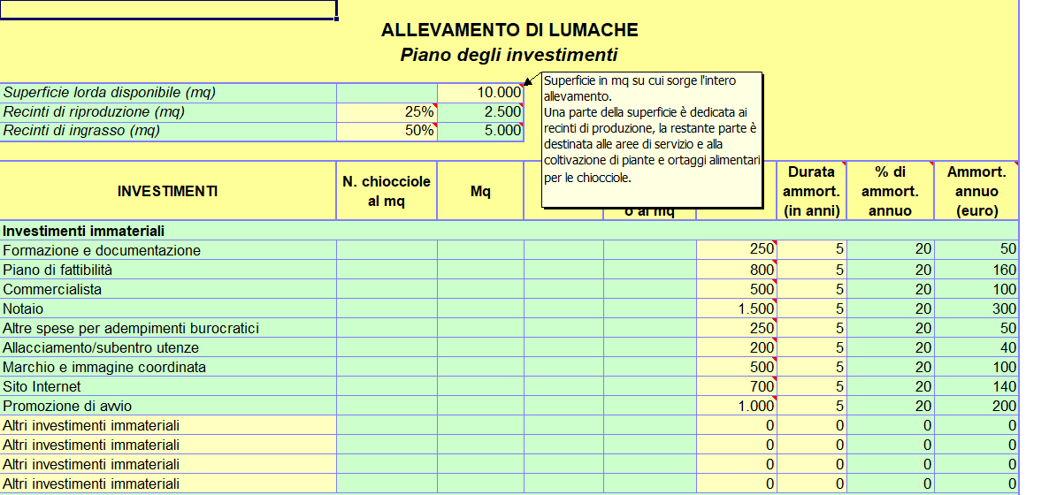The width and height of the screenshot is (1049, 495).
Task: Select the Superficie lorda disponibile (mq) label
Action: point(168,93)
